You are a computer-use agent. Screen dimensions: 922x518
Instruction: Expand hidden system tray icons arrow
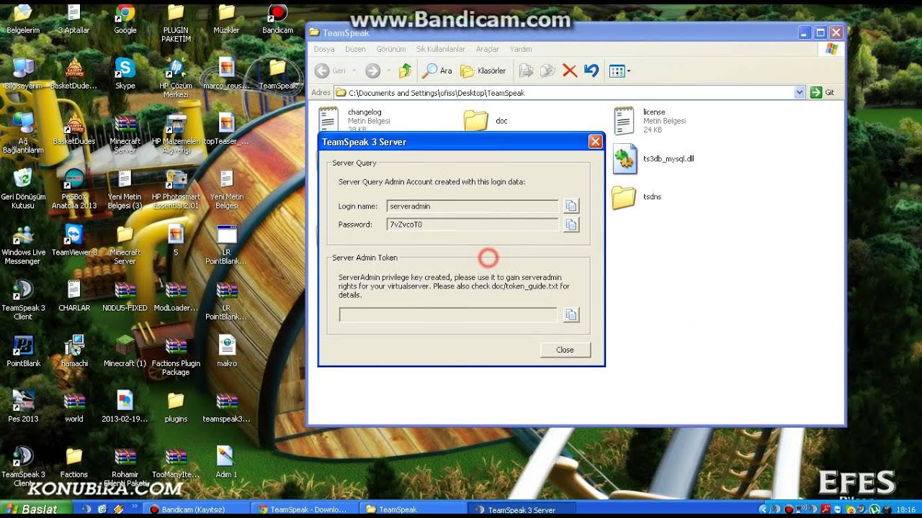[x=764, y=509]
